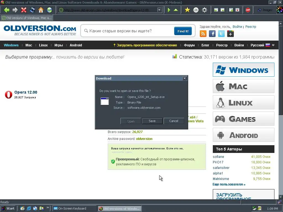Expand quick launch chevron on taskbar
283x212 pixels.
[48, 208]
